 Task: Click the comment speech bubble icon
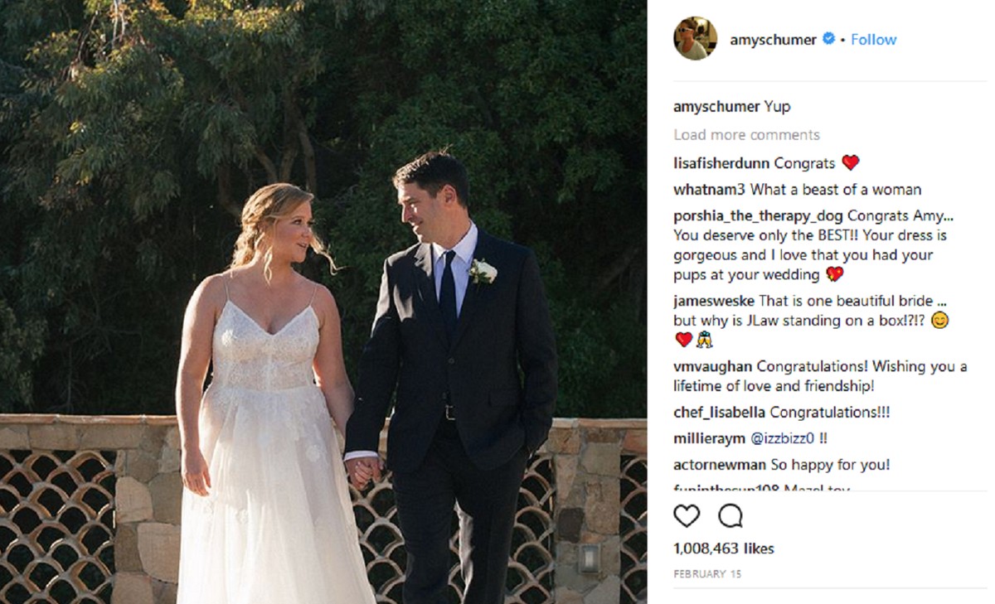[x=730, y=516]
